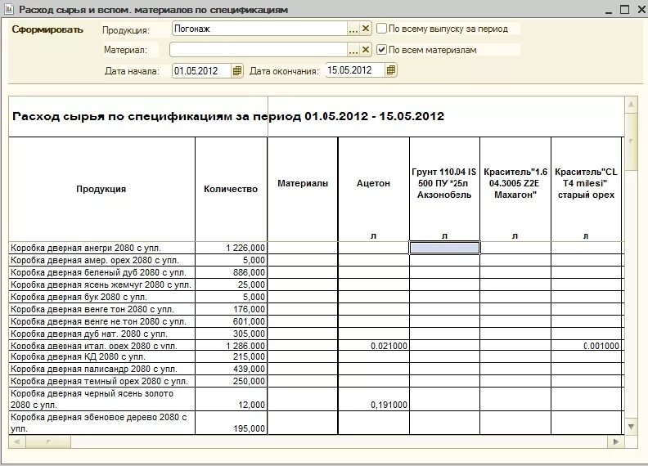648x466 pixels.
Task: Select row Коробка дверная венге тон 2080
Action: 101,309
